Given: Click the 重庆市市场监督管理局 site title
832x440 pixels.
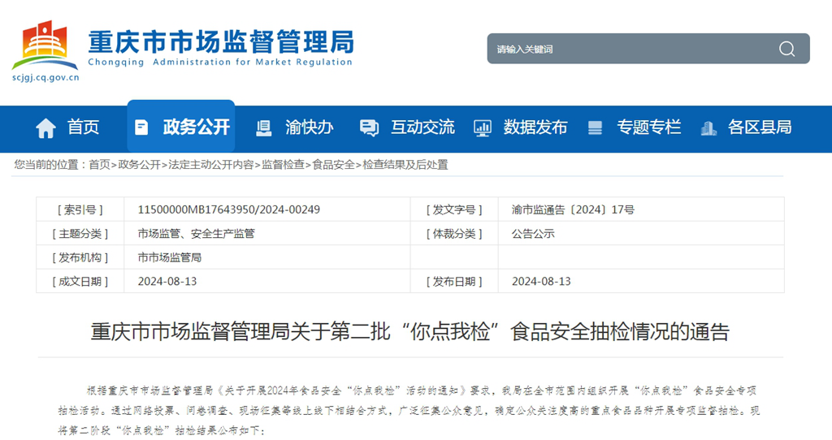Looking at the screenshot, I should click(220, 41).
